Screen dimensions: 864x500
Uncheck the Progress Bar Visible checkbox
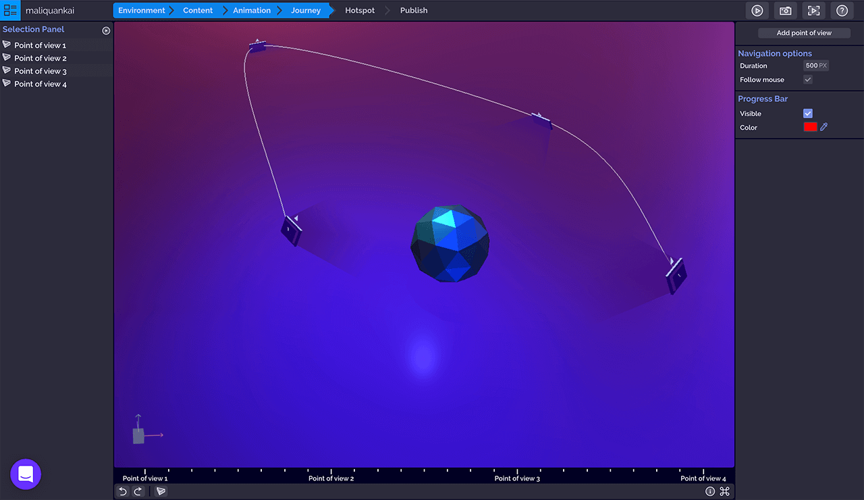coord(808,114)
